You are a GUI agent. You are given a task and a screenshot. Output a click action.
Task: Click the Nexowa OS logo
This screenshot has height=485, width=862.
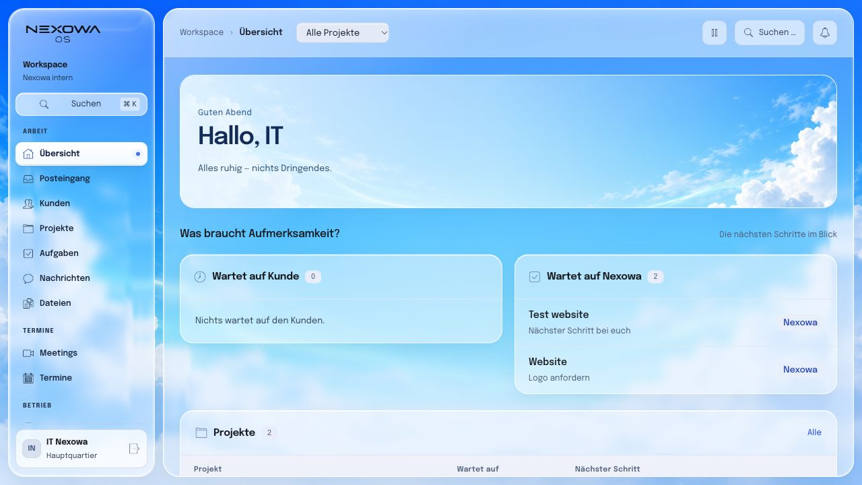[x=63, y=34]
